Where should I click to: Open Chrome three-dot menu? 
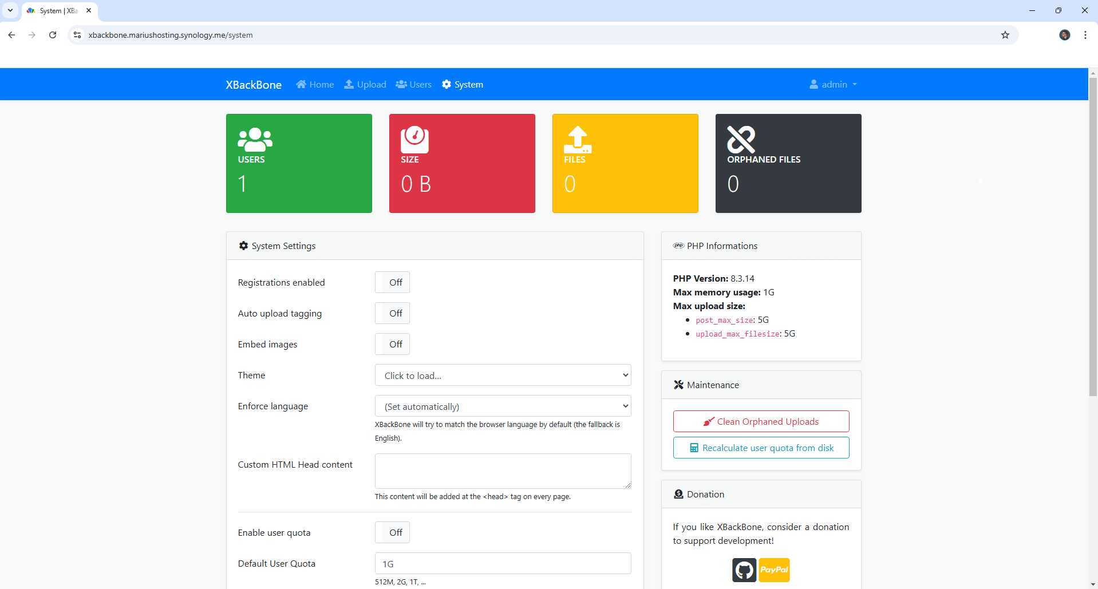pyautogui.click(x=1085, y=35)
